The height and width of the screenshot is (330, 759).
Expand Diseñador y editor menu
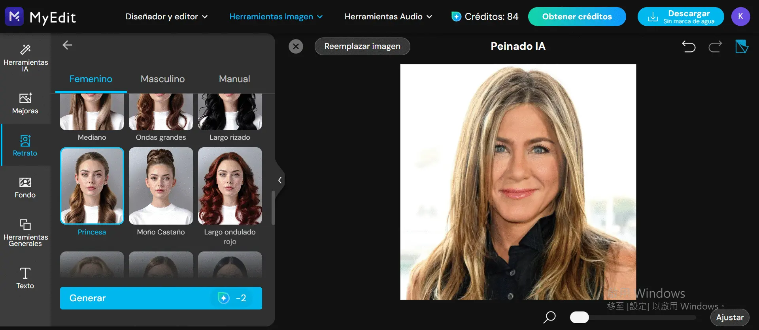[x=166, y=17]
